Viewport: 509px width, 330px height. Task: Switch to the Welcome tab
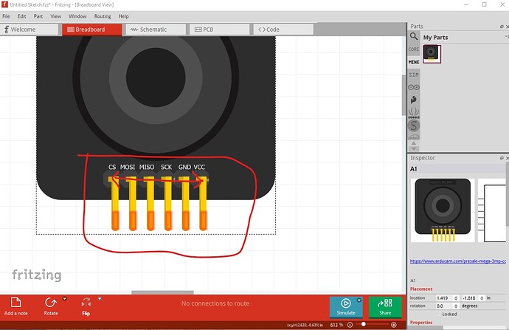(30, 30)
